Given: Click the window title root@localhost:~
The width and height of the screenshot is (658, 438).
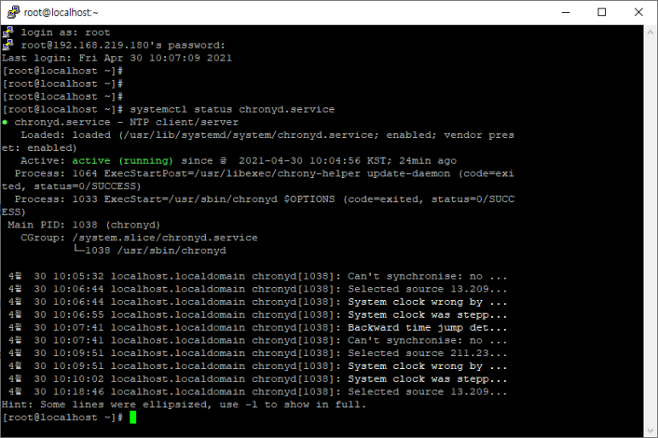Looking at the screenshot, I should point(60,13).
